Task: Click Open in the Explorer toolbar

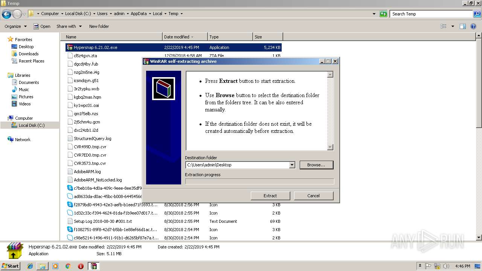Action: click(x=42, y=26)
